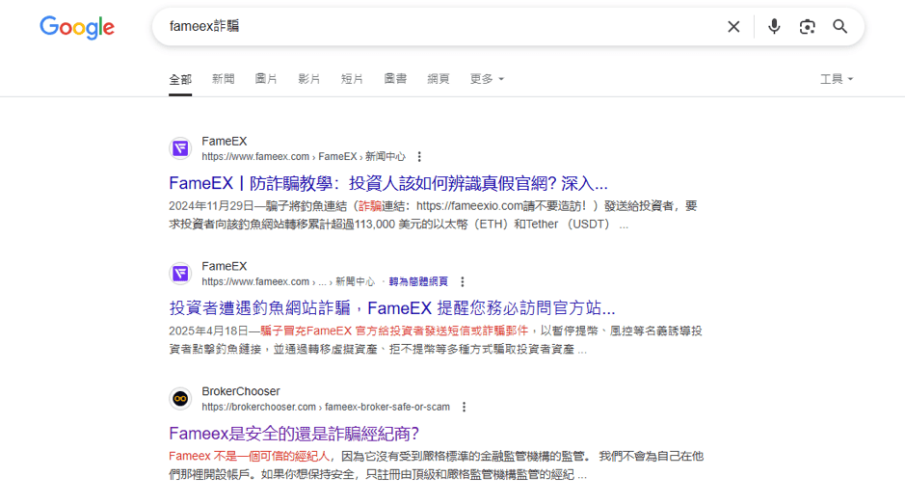The height and width of the screenshot is (503, 905).
Task: Click the date 2025年4月18日 in the second snippet
Action: tap(208, 331)
